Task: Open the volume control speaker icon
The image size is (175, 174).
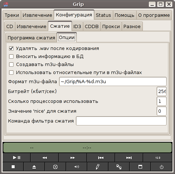Action: tap(76, 167)
